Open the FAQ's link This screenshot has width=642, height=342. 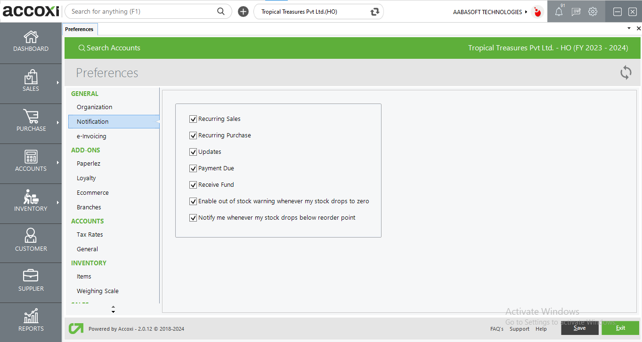point(496,329)
